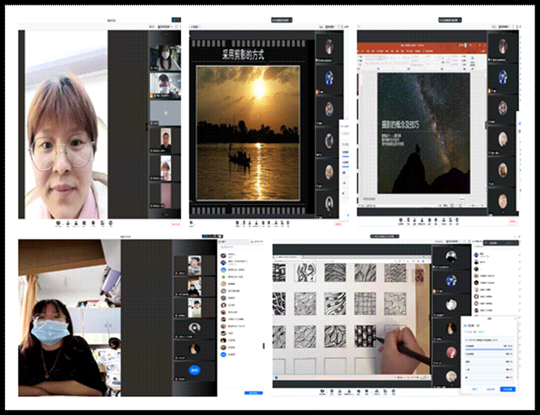Click the blue circular avatar tile beside blue-masked woman
This screenshot has width=540, height=415.
(x=195, y=370)
